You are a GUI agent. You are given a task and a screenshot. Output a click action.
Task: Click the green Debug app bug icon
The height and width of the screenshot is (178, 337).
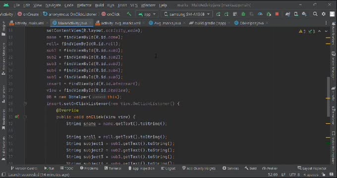coord(243,14)
